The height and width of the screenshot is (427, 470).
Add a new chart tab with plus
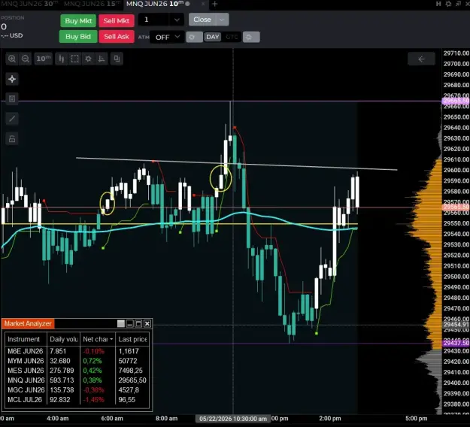(x=214, y=4)
